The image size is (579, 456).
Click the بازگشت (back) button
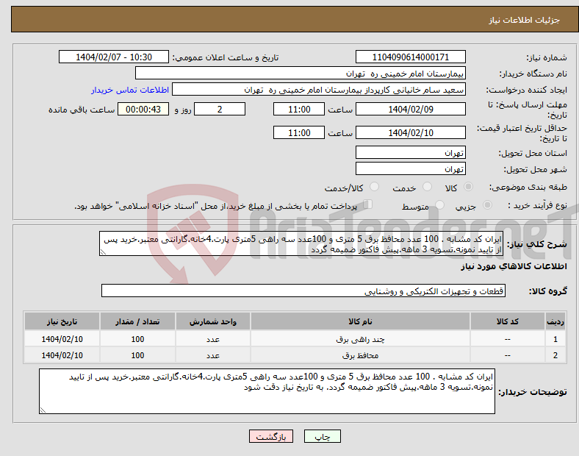271,436
